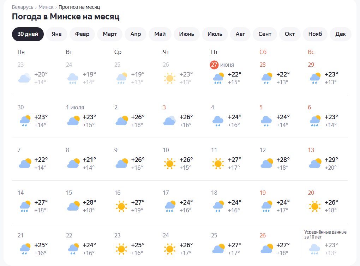Open the Беларусь breadcrumb link
This screenshot has width=360, height=266.
coord(23,7)
